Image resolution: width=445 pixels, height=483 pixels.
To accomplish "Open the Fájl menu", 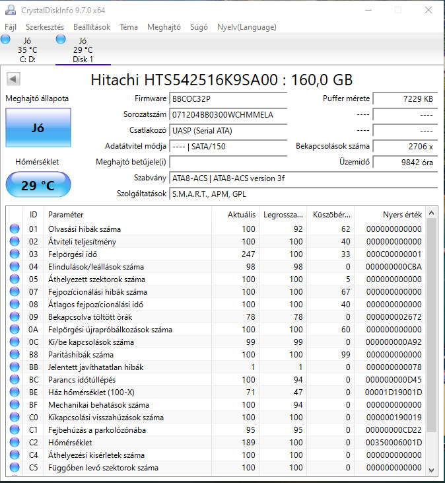I will click(11, 27).
